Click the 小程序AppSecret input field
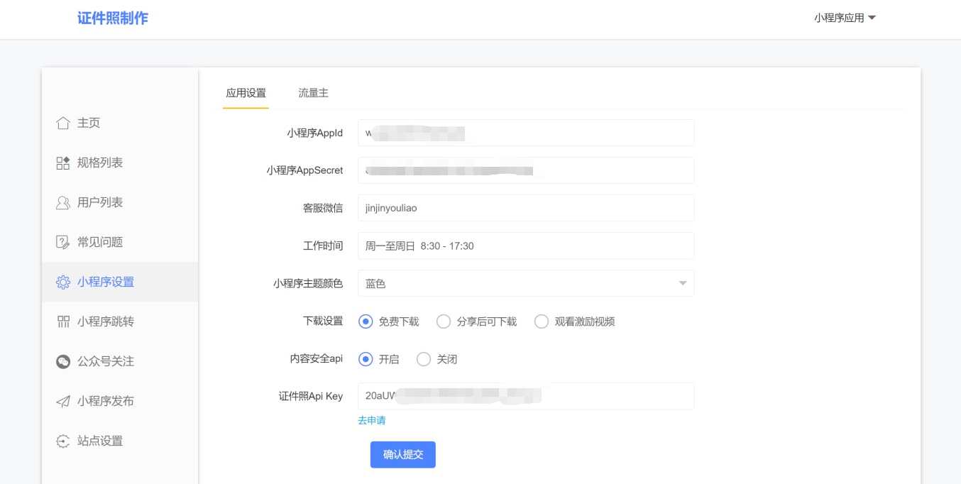Image resolution: width=961 pixels, height=484 pixels. (x=526, y=170)
